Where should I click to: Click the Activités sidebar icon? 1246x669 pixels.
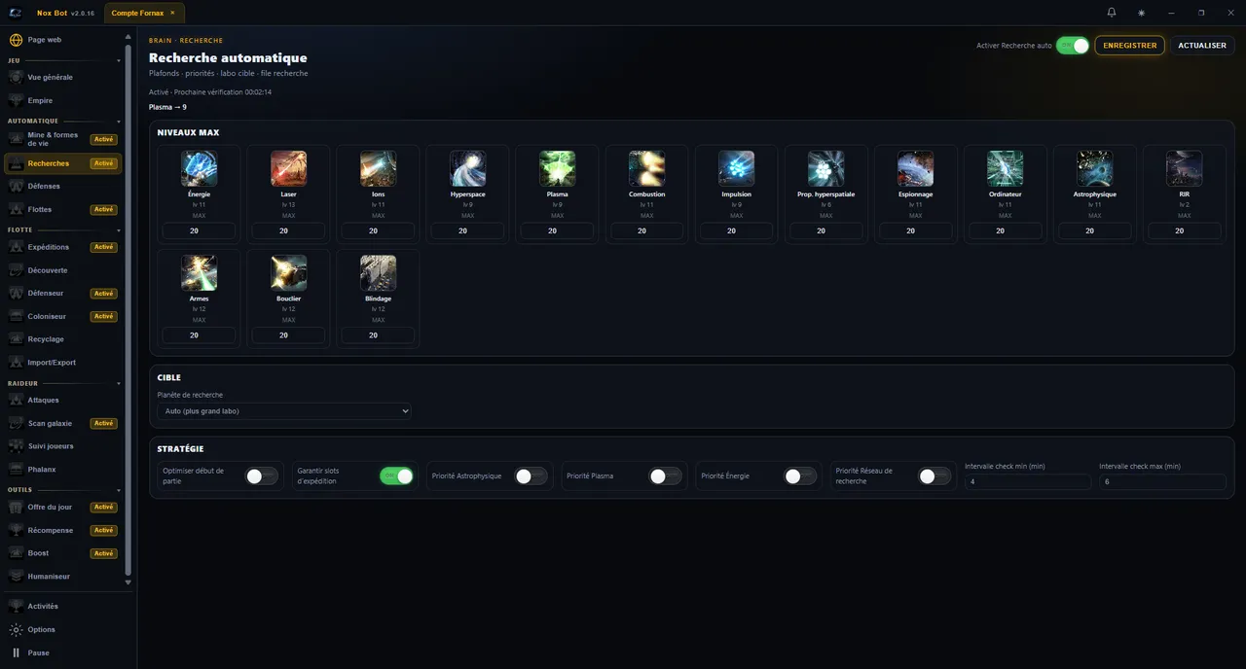click(x=16, y=606)
